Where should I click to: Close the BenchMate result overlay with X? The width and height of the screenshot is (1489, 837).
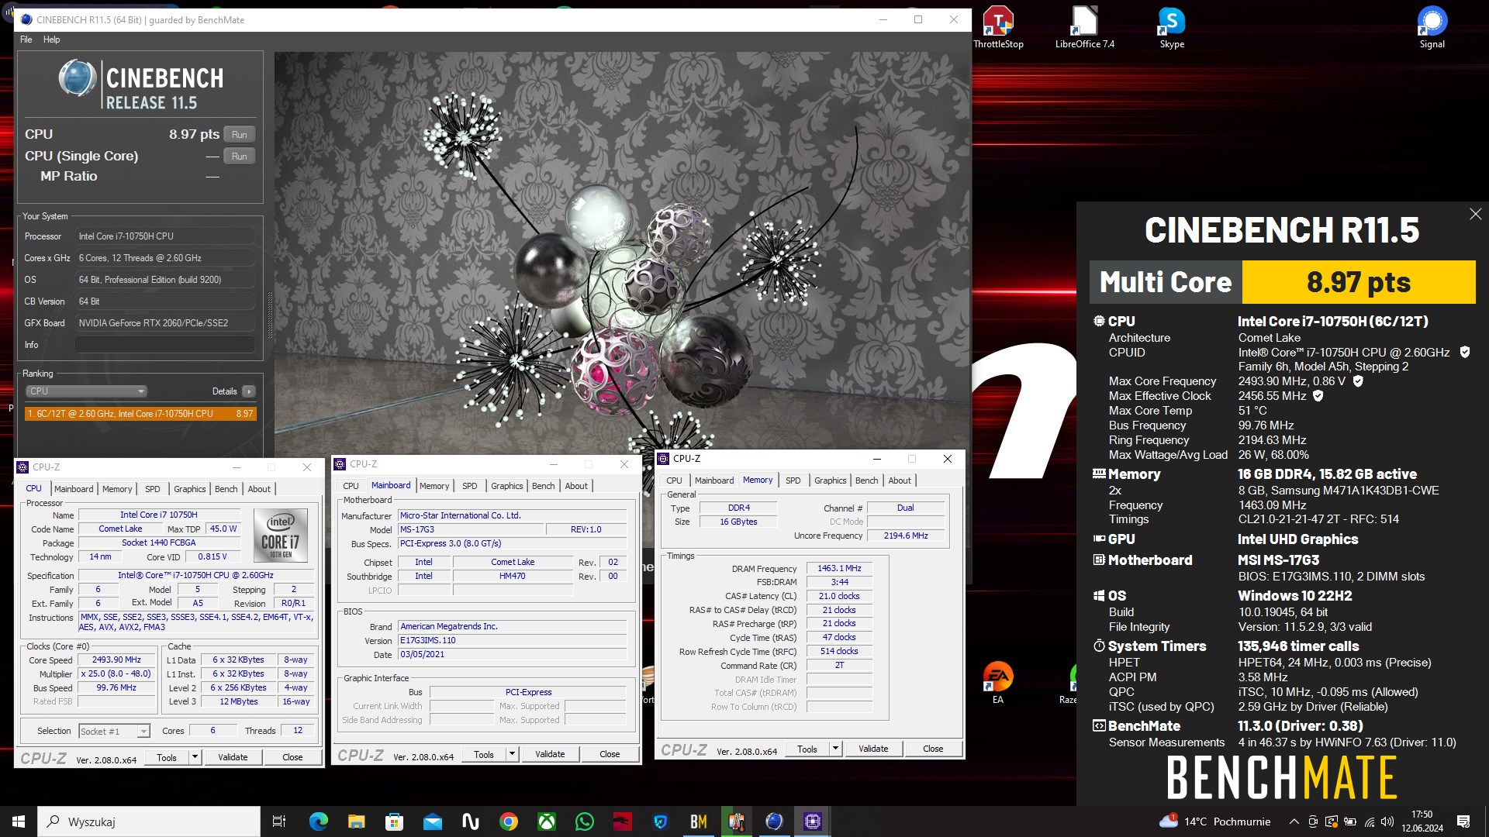pyautogui.click(x=1475, y=214)
